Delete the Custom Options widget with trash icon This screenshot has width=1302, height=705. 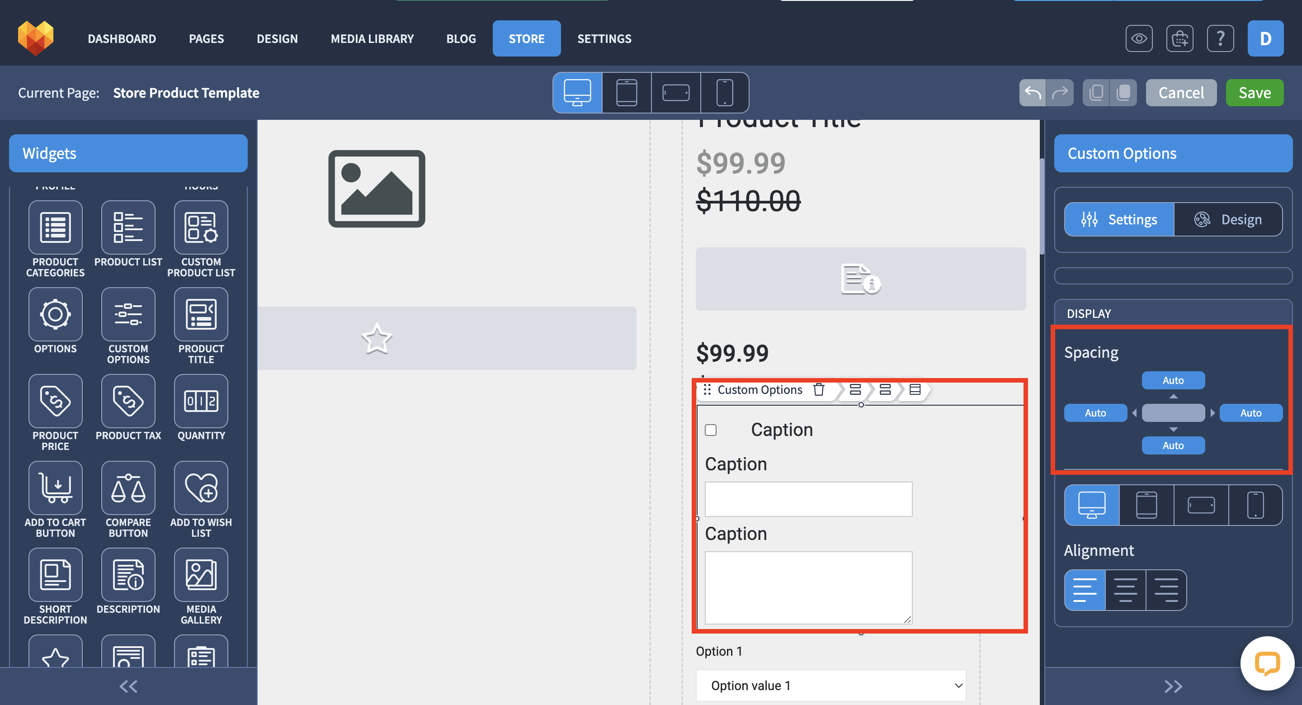pos(819,390)
